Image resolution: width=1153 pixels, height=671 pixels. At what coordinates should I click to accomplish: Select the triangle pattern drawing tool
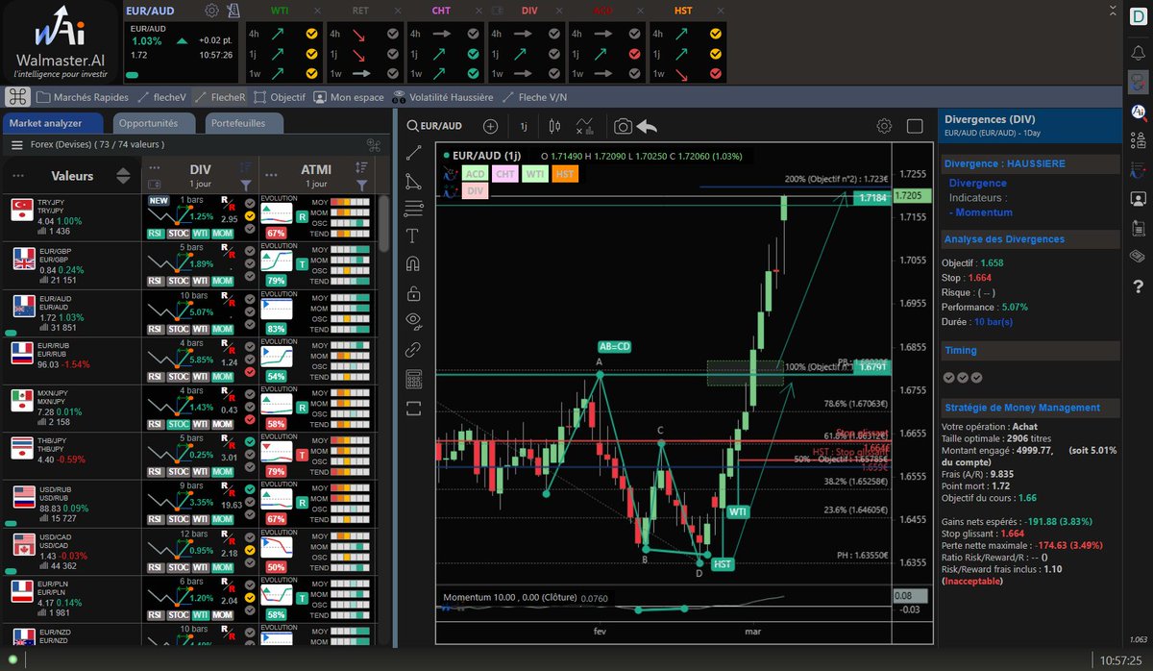(414, 180)
